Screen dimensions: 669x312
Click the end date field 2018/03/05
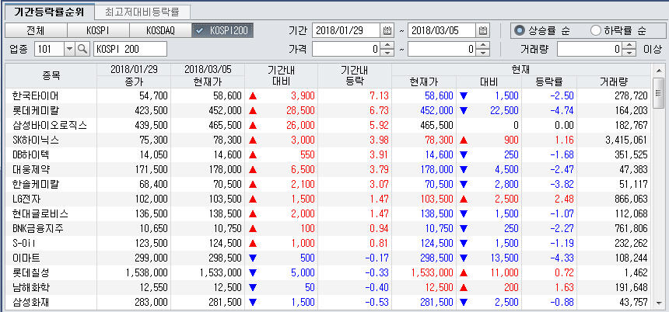(x=442, y=30)
